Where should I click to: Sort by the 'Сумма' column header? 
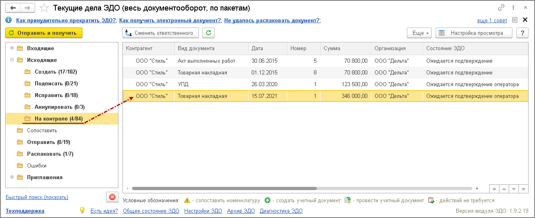tap(345, 49)
